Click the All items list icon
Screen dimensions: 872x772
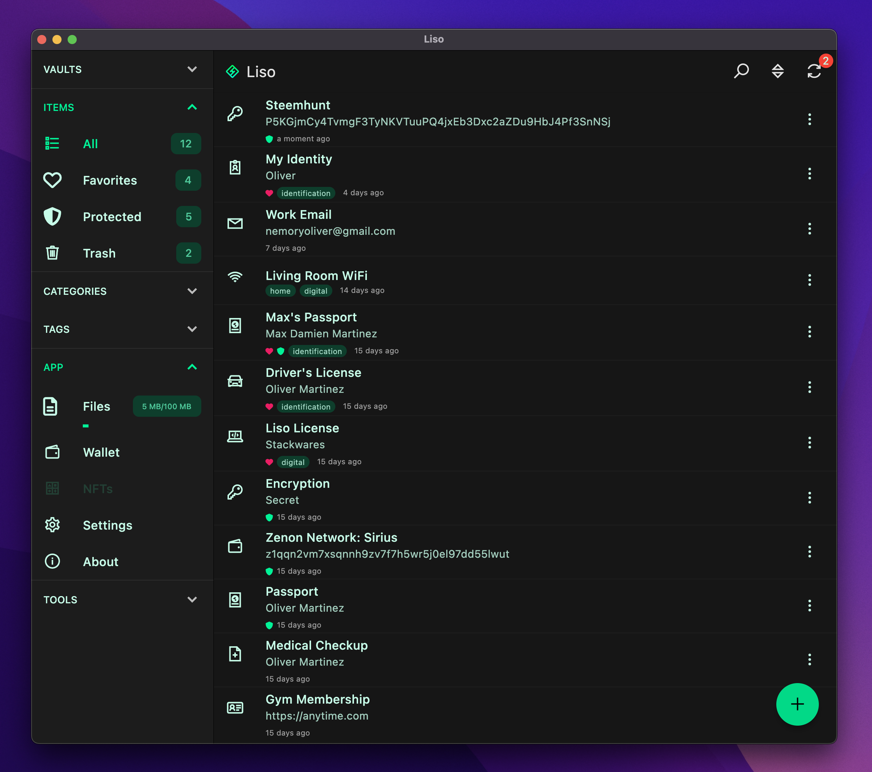pos(52,143)
